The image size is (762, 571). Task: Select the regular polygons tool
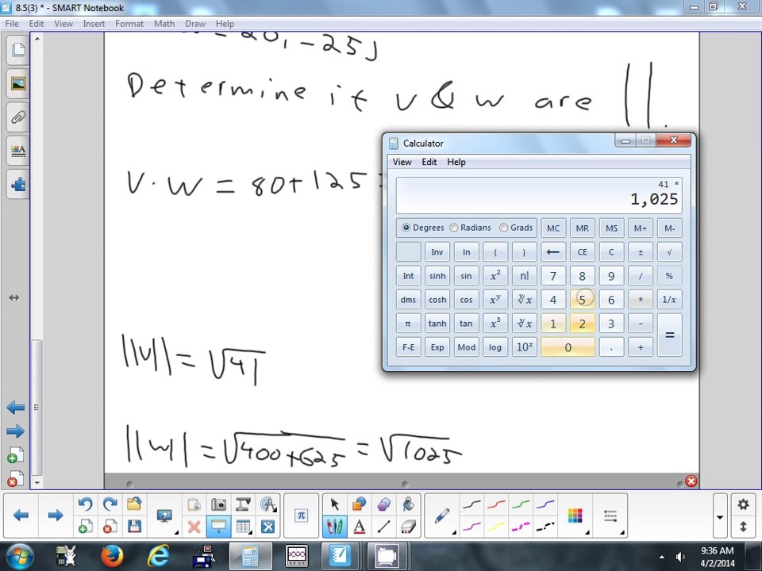click(x=384, y=504)
